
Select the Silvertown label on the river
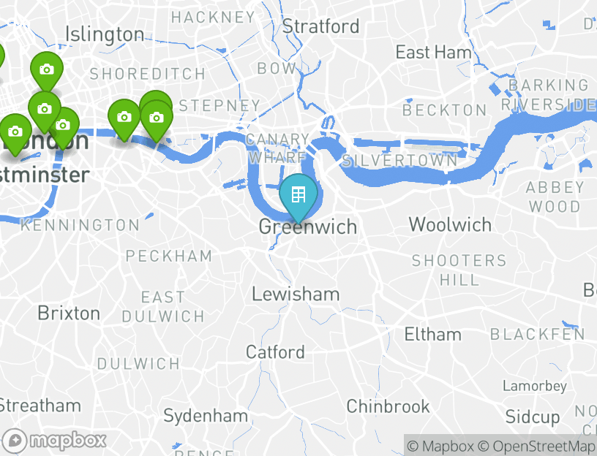399,161
